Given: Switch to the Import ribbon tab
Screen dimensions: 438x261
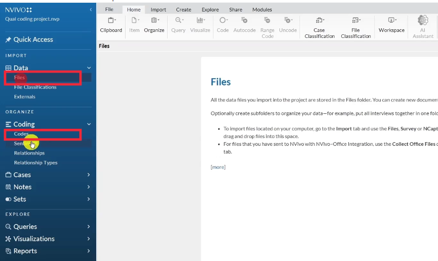Looking at the screenshot, I should (x=159, y=10).
